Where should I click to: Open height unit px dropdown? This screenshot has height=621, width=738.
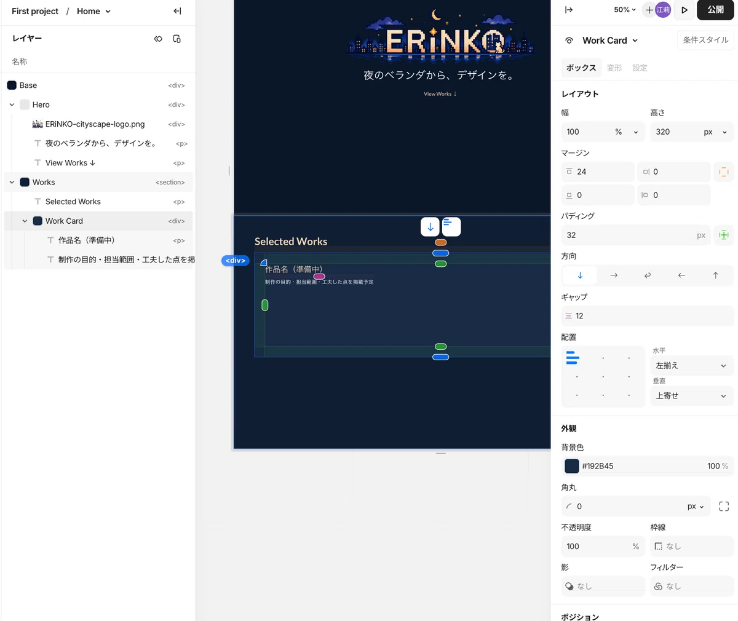point(716,132)
